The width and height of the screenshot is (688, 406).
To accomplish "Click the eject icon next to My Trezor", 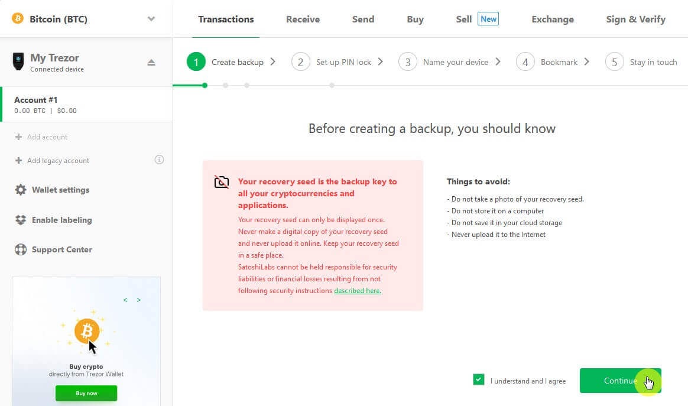I will [151, 62].
